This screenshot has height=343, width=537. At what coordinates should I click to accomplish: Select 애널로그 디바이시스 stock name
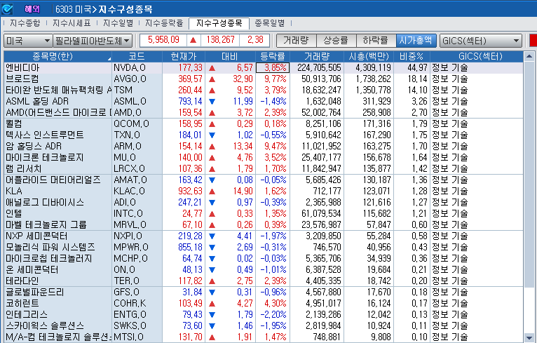coord(45,203)
